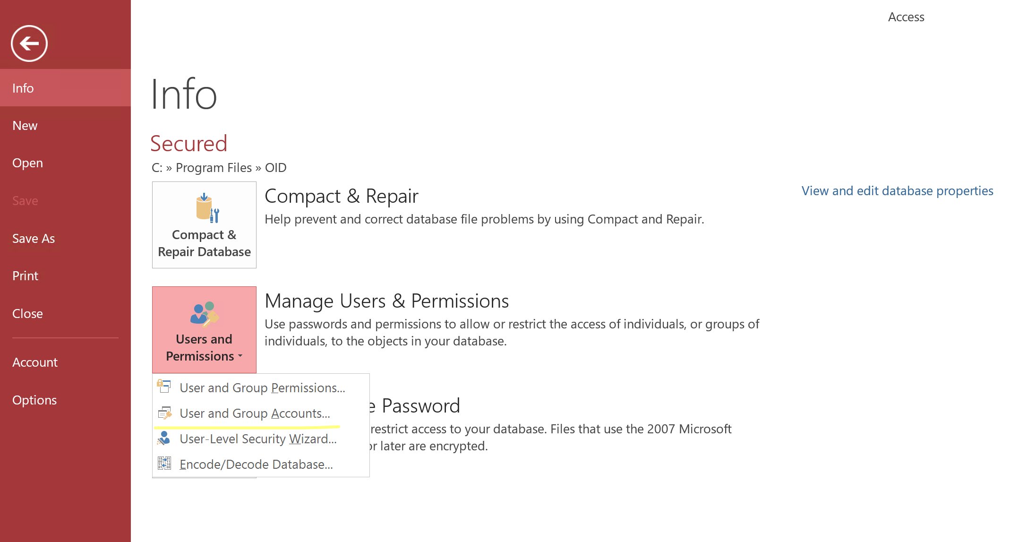Go to the Open page
The width and height of the screenshot is (1018, 542).
coord(27,163)
